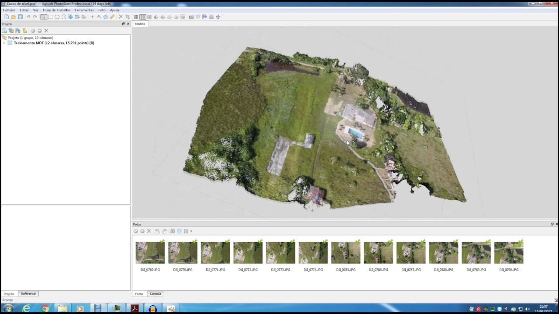Open the Fluxo de Trabalho menu
Viewport: 559px width, 314px height.
point(56,10)
